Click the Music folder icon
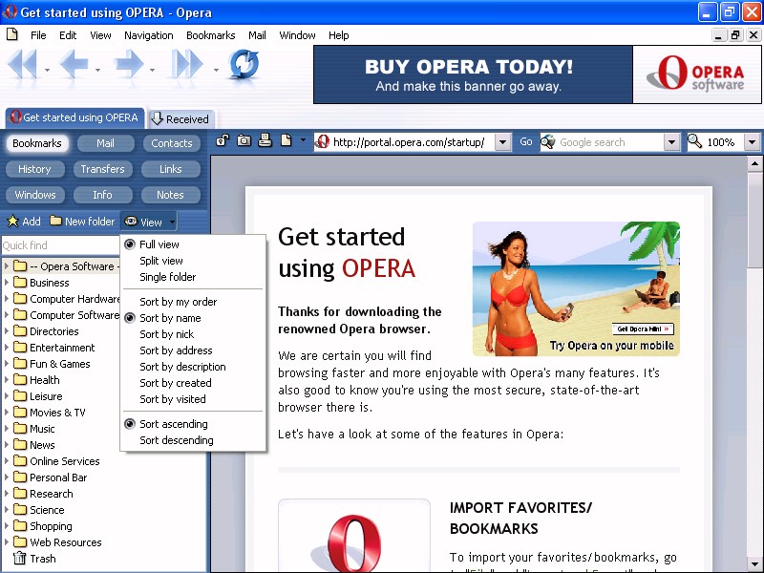764x573 pixels. coord(20,428)
